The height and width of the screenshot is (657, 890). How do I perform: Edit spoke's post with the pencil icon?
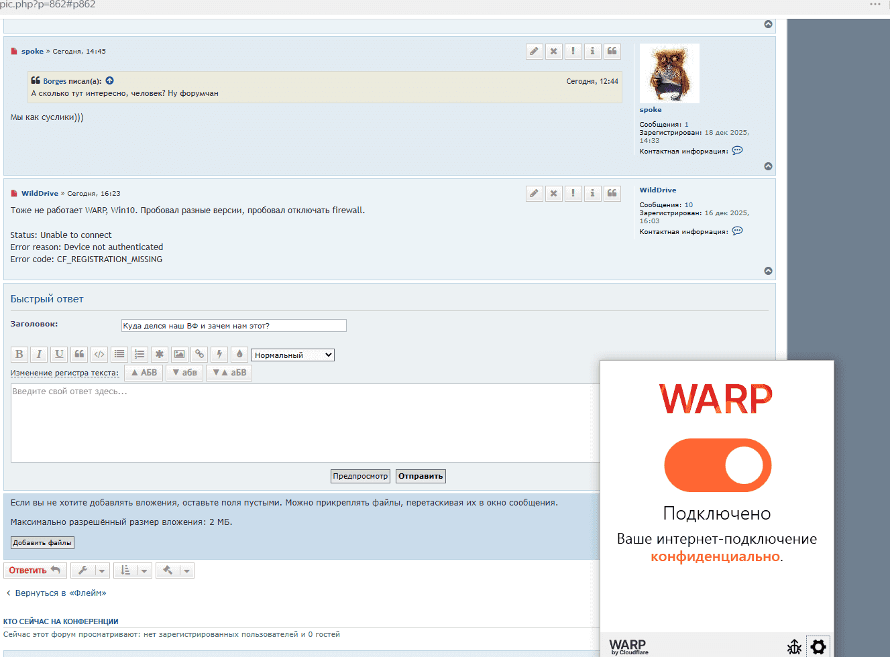535,52
